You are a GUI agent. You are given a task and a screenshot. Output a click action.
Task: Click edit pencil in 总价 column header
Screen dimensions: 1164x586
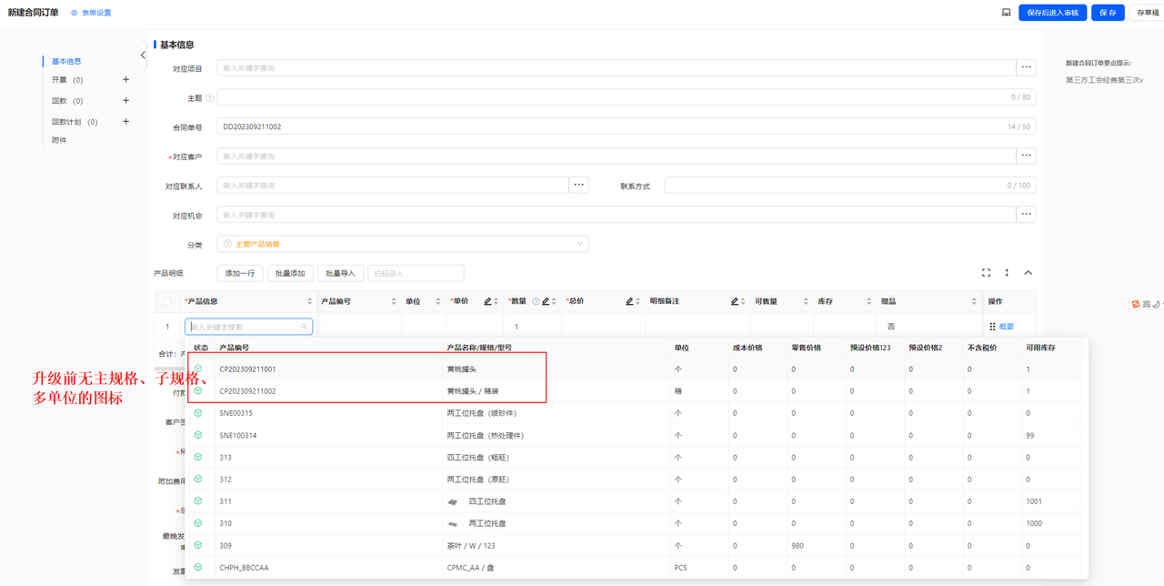coord(629,301)
